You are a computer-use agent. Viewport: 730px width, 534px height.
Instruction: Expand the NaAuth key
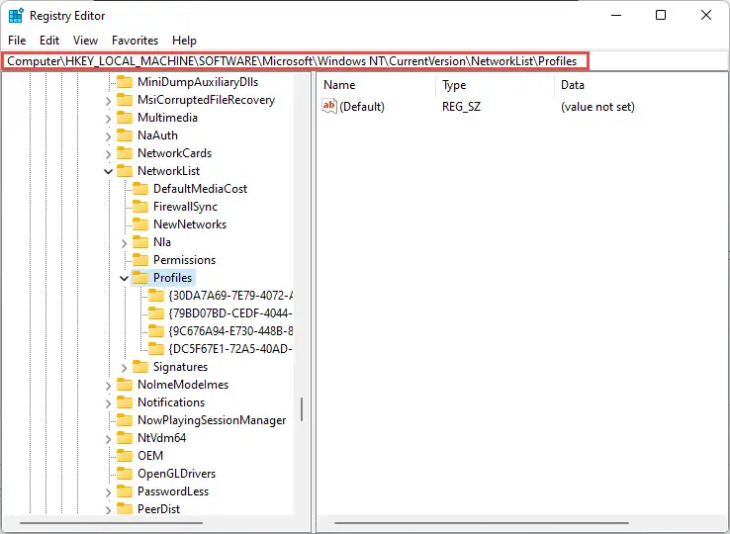click(x=108, y=136)
